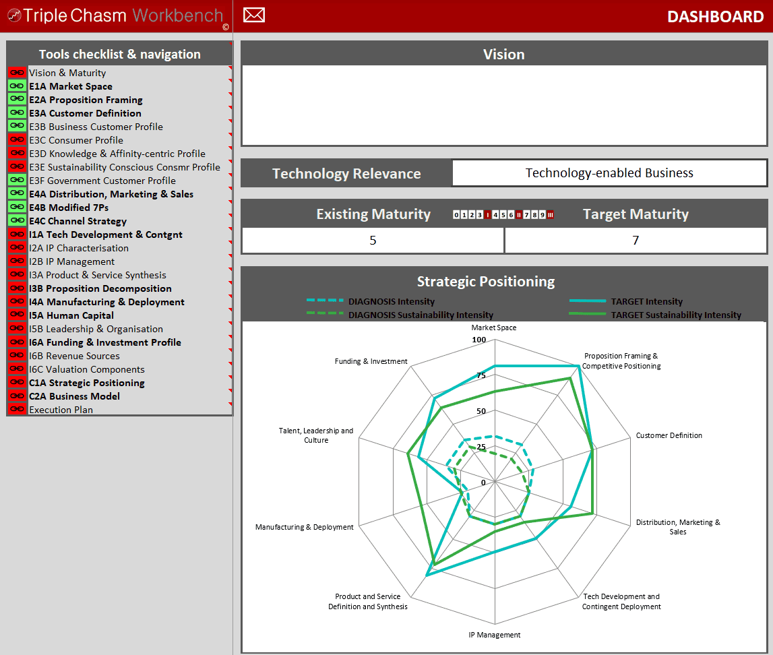
Task: Click the envelope mail icon in header
Action: click(254, 15)
